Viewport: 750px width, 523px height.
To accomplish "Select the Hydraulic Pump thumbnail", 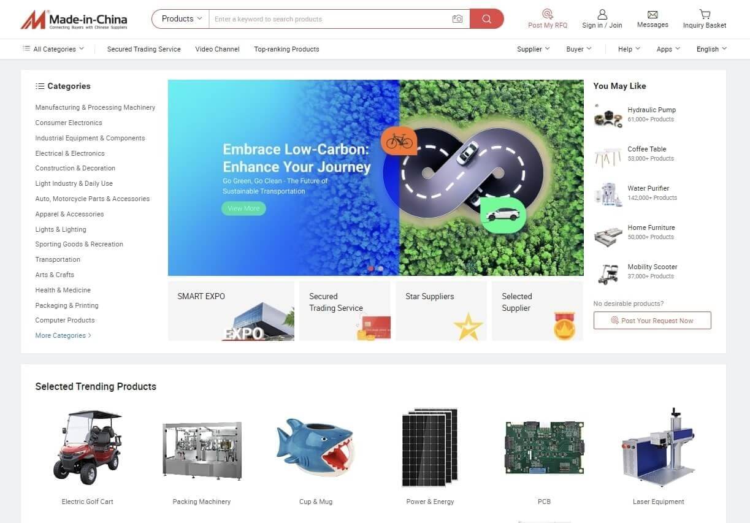I will (608, 116).
